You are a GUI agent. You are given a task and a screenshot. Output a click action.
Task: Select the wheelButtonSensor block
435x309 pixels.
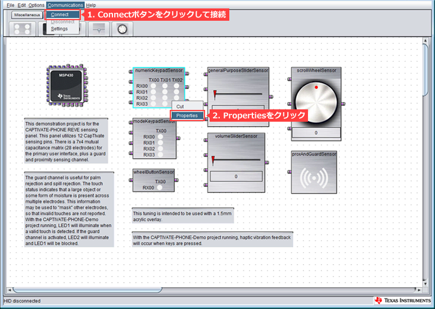point(153,180)
